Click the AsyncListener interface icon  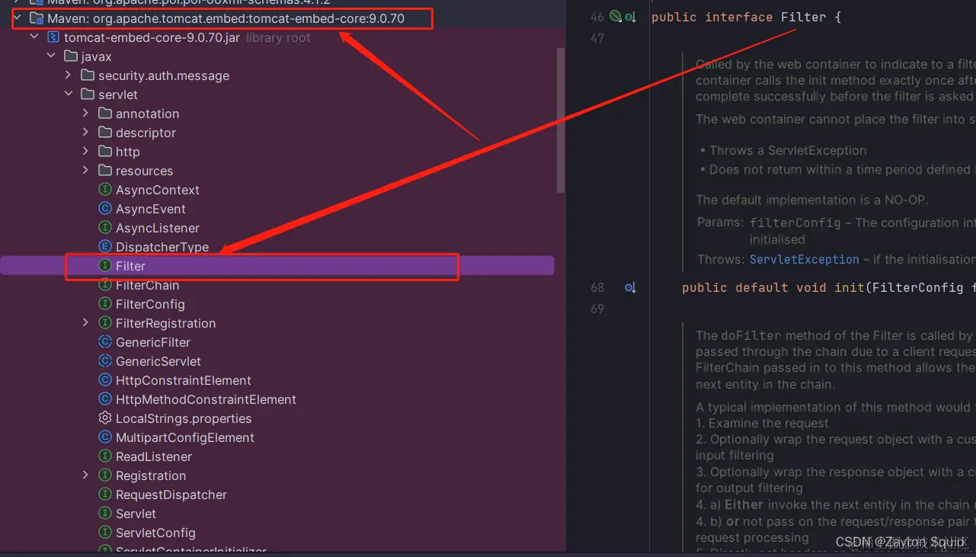coord(105,227)
